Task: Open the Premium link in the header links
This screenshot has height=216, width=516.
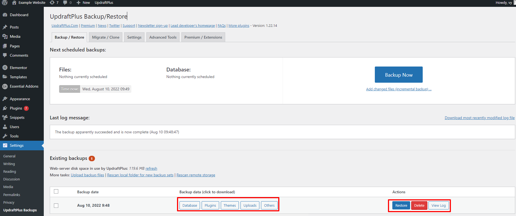Action: 88,25
